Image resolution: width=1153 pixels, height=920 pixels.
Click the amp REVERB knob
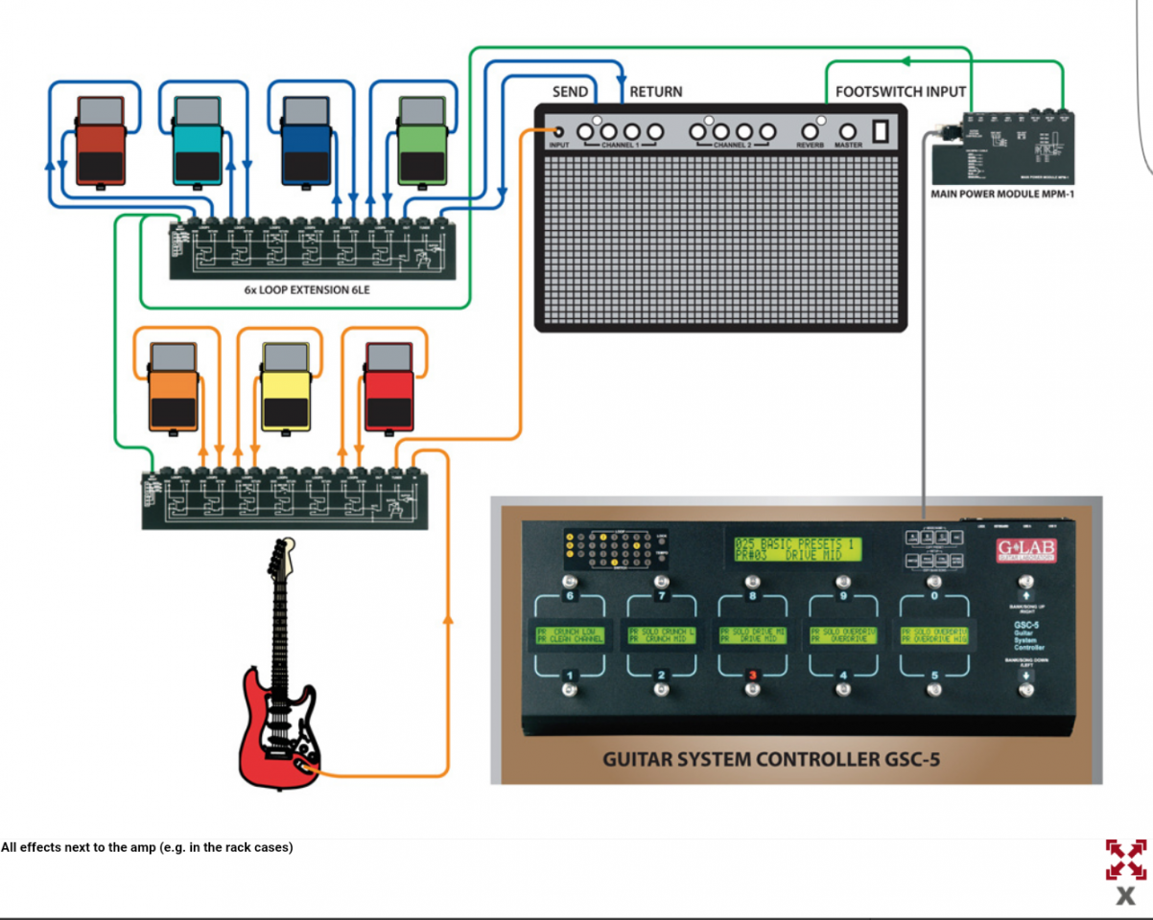coord(811,132)
